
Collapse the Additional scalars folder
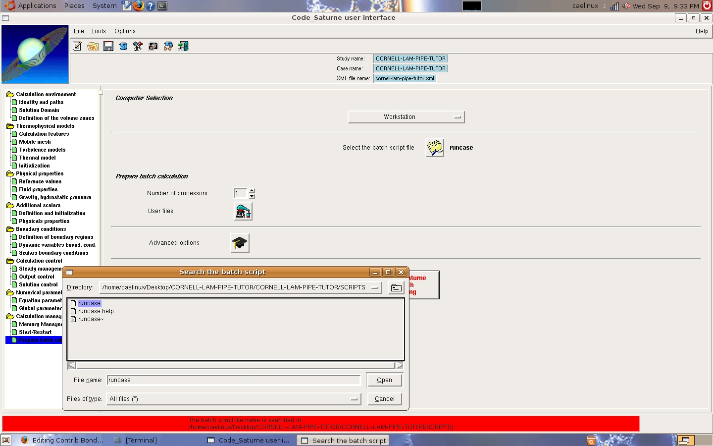tap(10, 205)
